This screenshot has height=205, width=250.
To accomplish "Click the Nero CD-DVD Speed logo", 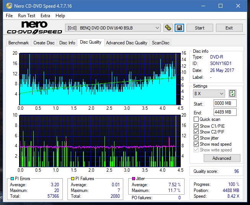I will 34,28.
